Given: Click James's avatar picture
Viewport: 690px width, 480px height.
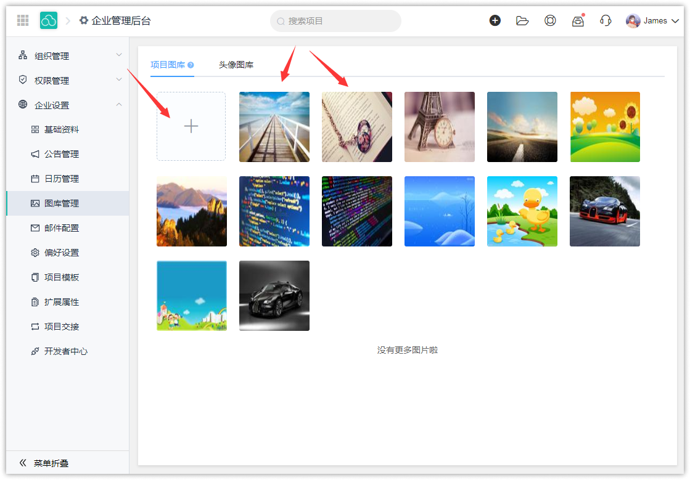Looking at the screenshot, I should [x=633, y=21].
